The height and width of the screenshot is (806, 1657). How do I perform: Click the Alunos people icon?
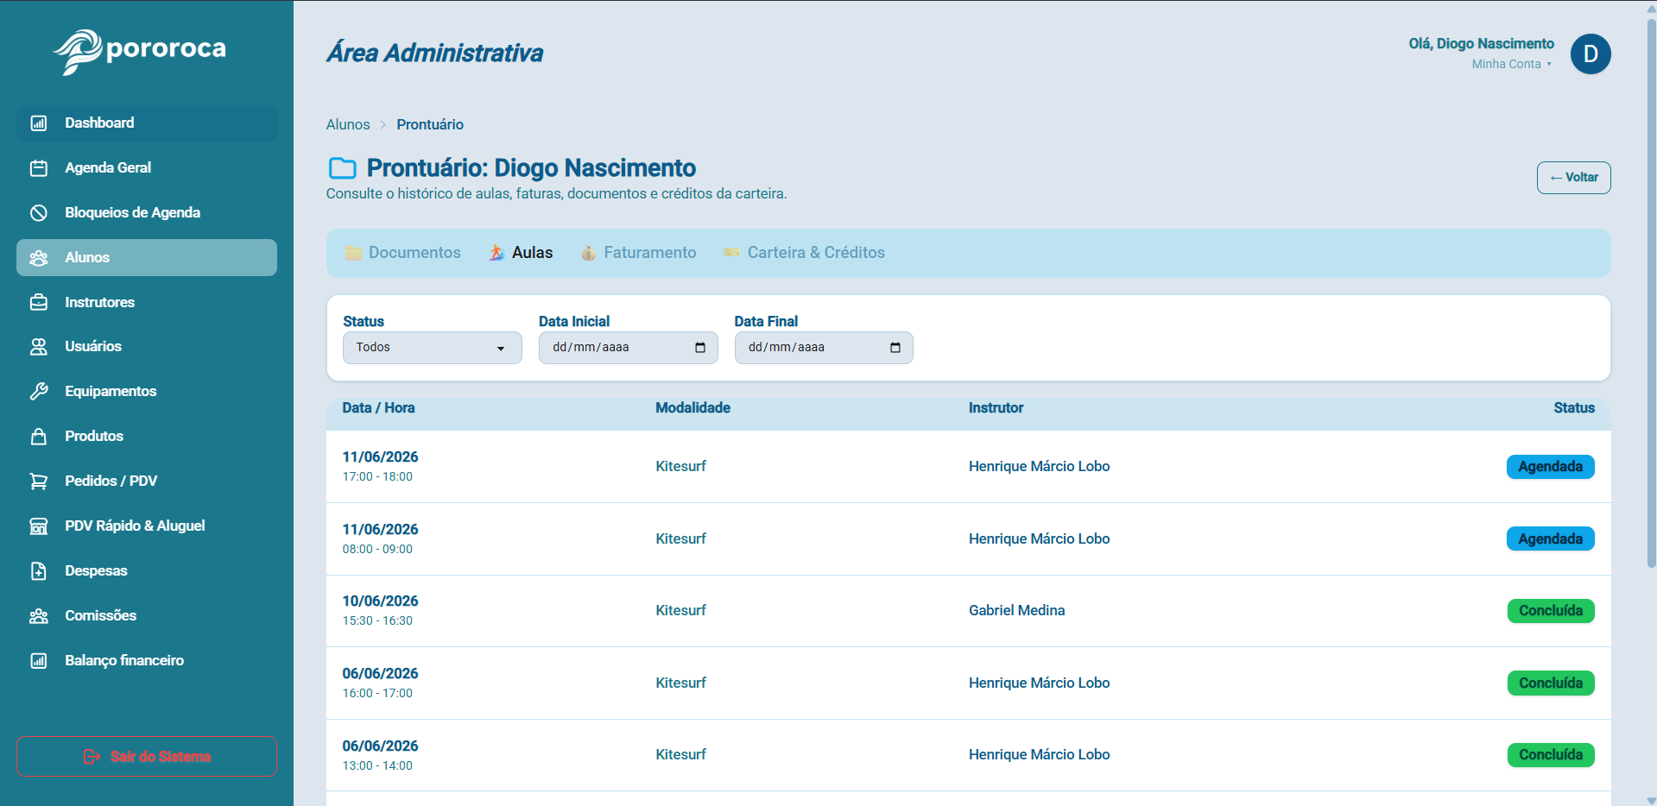click(39, 258)
